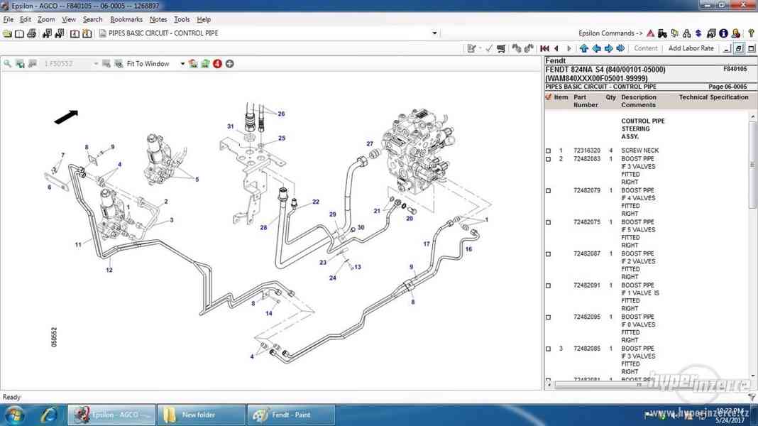Tick checkbox for part 72482091
This screenshot has height=426, width=758.
click(x=548, y=285)
